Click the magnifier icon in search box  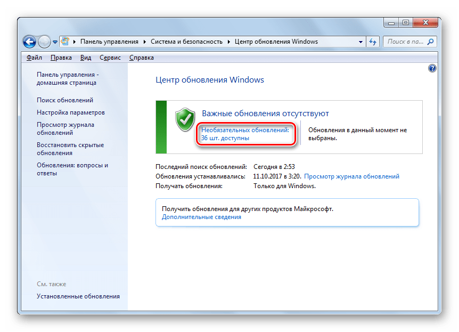pyautogui.click(x=430, y=42)
